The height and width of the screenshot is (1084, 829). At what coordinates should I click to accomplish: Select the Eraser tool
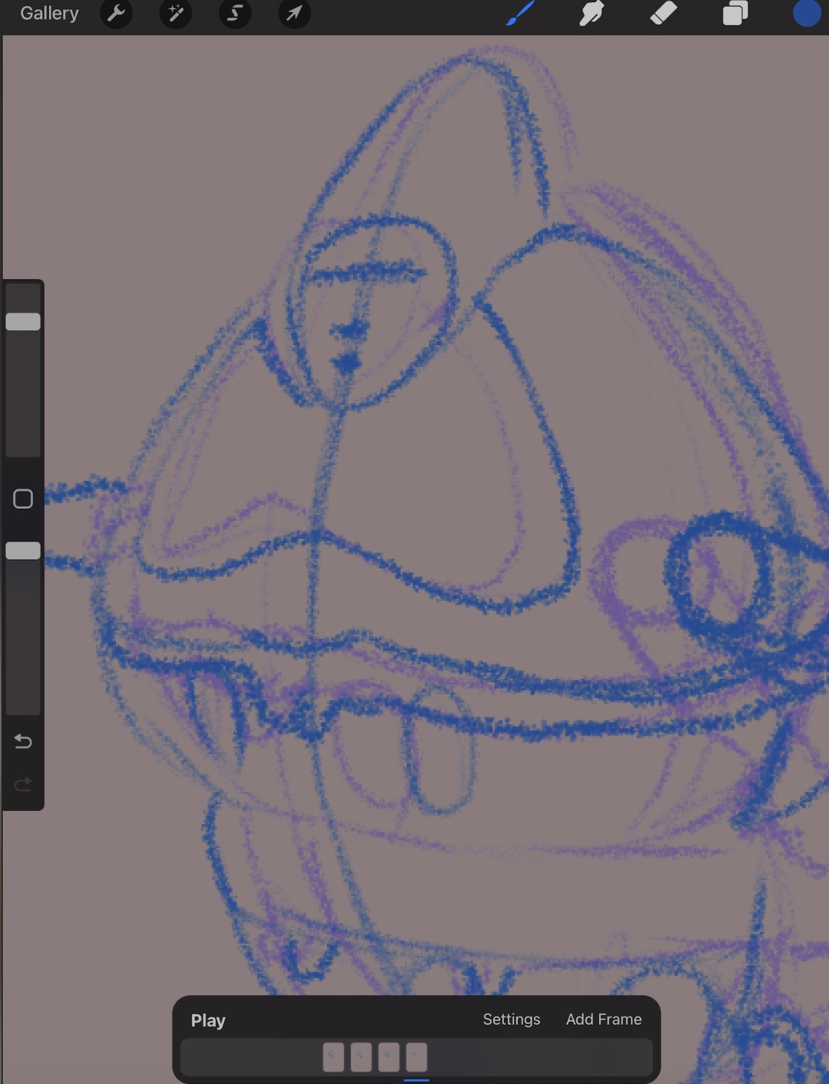pos(663,13)
